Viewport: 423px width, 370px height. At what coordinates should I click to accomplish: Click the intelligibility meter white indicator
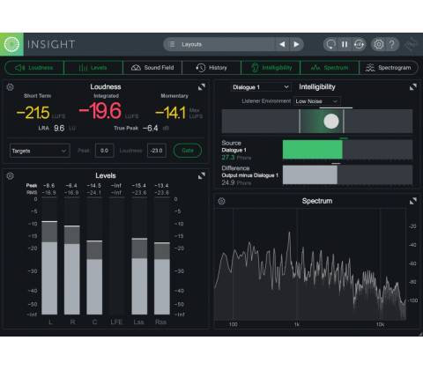331,121
